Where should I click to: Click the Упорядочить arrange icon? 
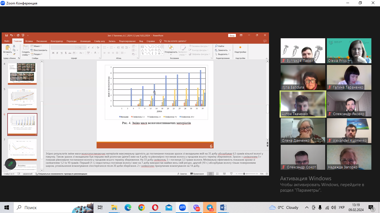click(x=171, y=49)
